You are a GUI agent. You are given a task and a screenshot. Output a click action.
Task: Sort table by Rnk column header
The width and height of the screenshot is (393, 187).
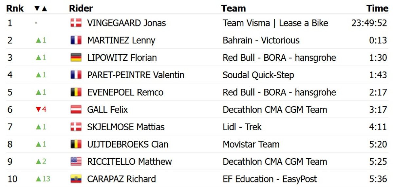(x=15, y=8)
